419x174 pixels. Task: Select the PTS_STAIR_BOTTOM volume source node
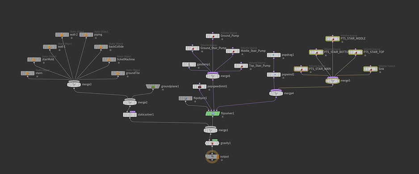point(316,52)
